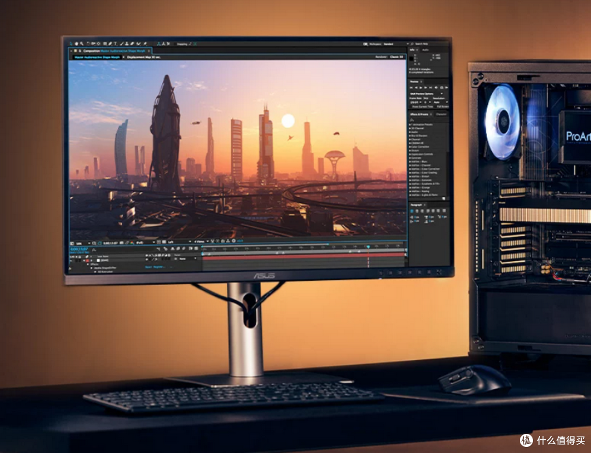
Task: Switch to the Audio panel tab
Action: coord(425,50)
